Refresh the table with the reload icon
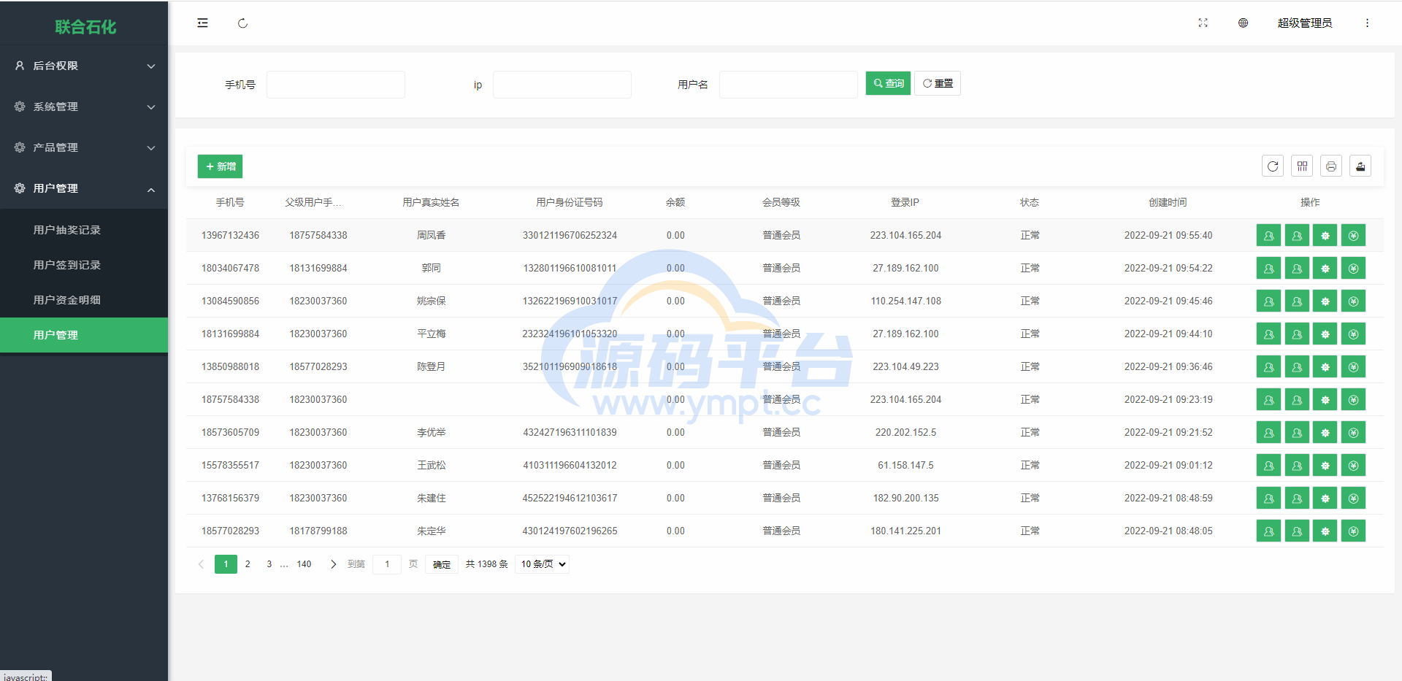 click(1273, 166)
